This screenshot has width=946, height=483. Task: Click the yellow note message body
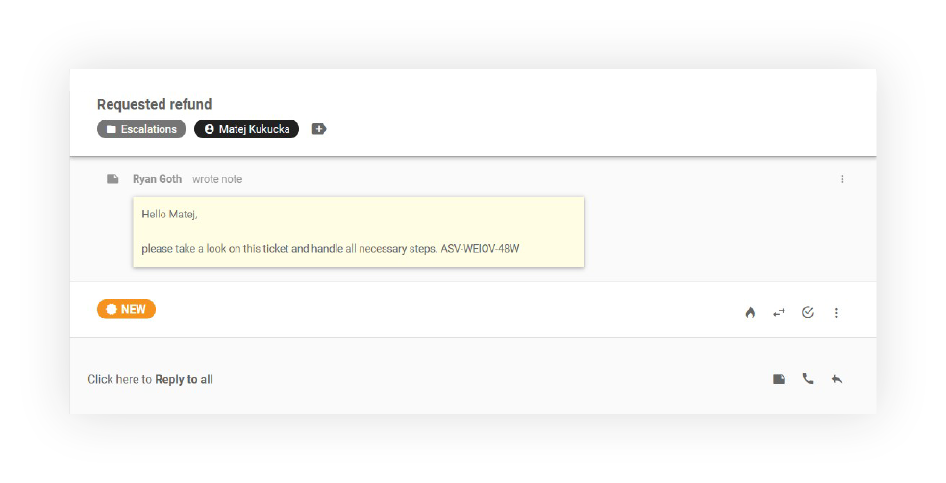point(358,231)
